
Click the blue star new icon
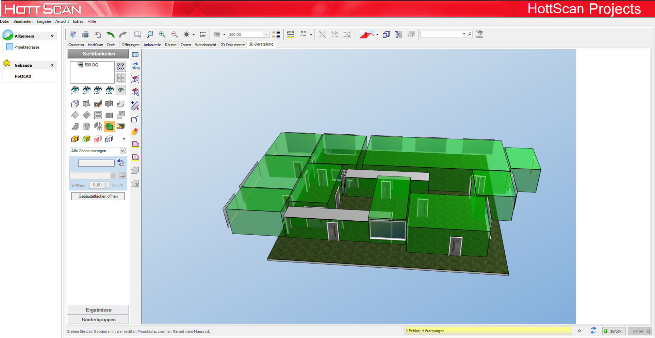click(73, 34)
